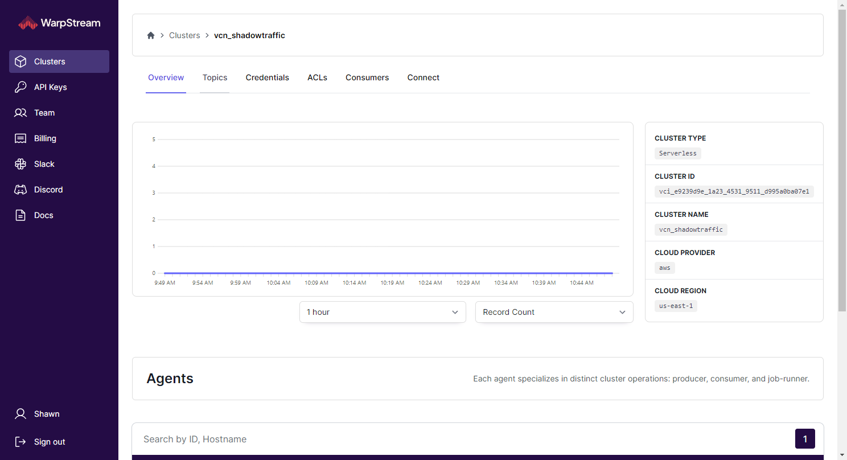Open the Overview tab

click(166, 77)
